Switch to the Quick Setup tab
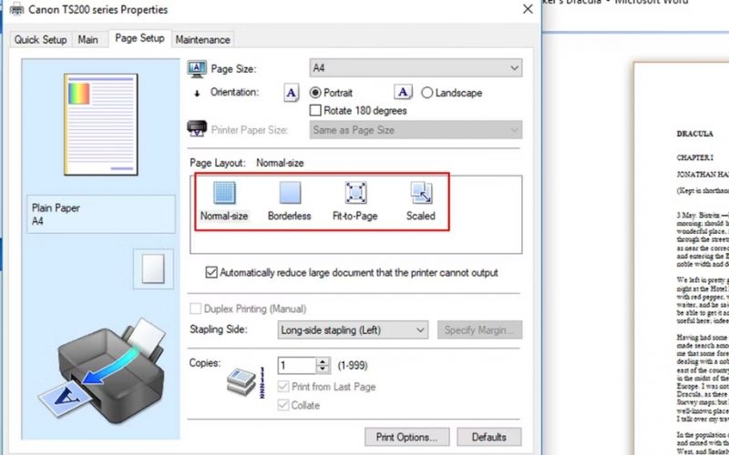729x455 pixels. click(x=40, y=40)
